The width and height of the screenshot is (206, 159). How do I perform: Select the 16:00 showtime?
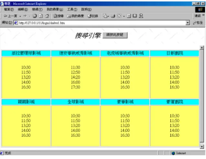click(75, 82)
